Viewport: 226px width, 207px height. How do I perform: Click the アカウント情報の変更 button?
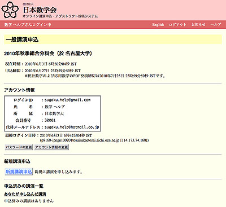(51, 147)
